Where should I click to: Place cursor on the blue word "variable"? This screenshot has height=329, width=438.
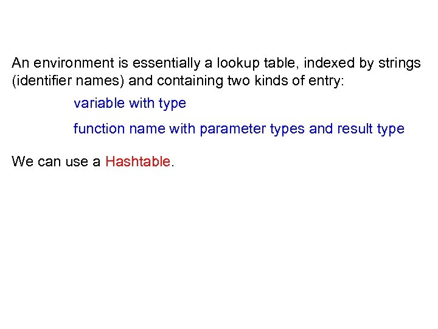pos(99,104)
